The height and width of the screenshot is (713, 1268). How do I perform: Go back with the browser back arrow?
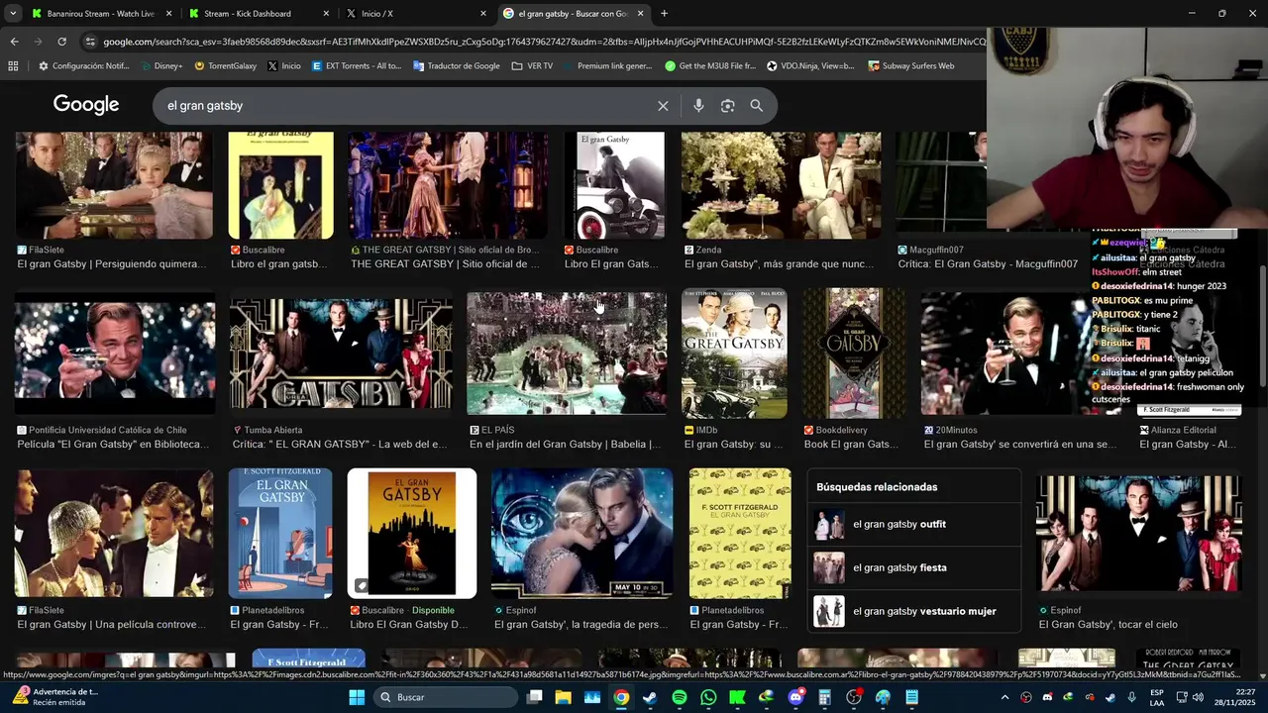click(14, 42)
